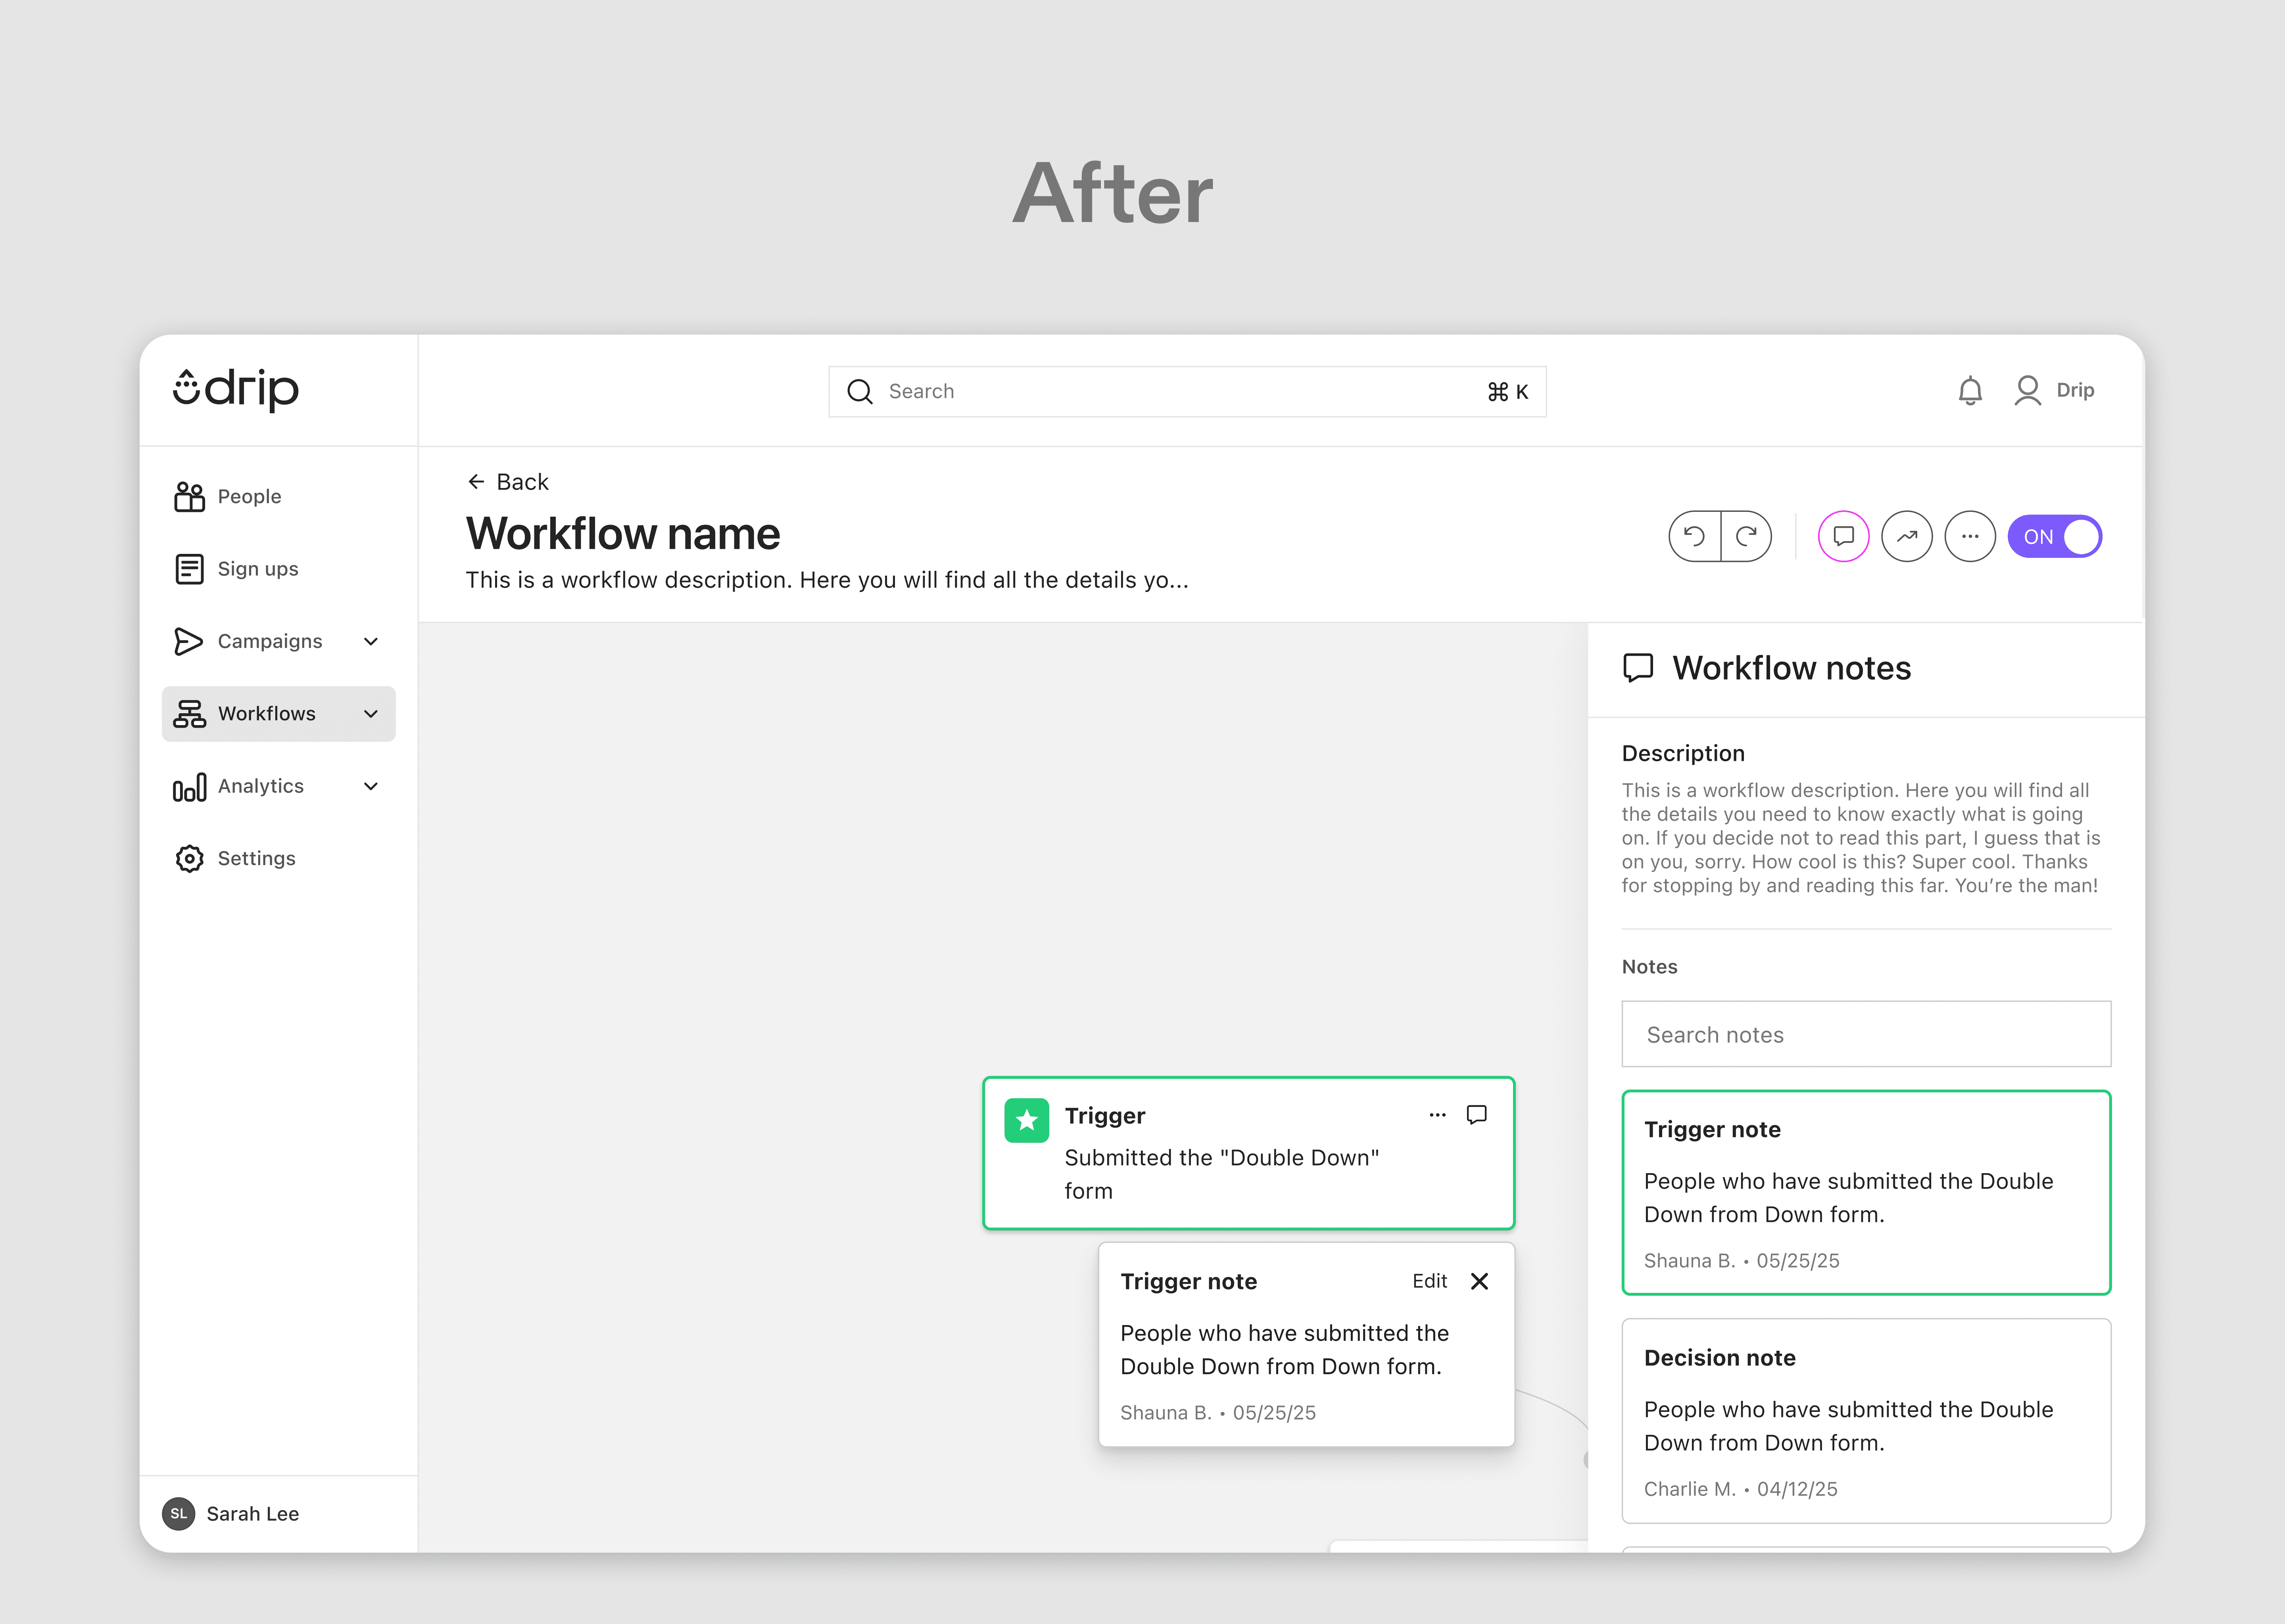Open workflow notes comment icon
Screen dimensions: 2285x1624
tap(1843, 537)
